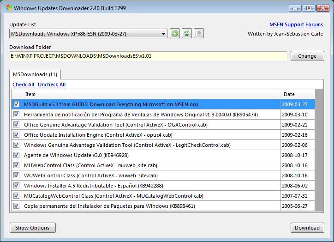Click the document page icon beside refresh
Viewport: 334px width, 242px height.
pyautogui.click(x=199, y=33)
